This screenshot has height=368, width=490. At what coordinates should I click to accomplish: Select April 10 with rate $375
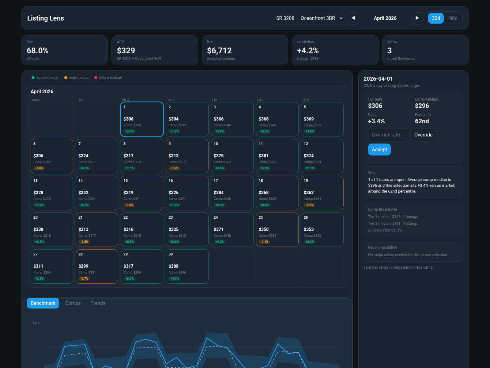(x=232, y=156)
